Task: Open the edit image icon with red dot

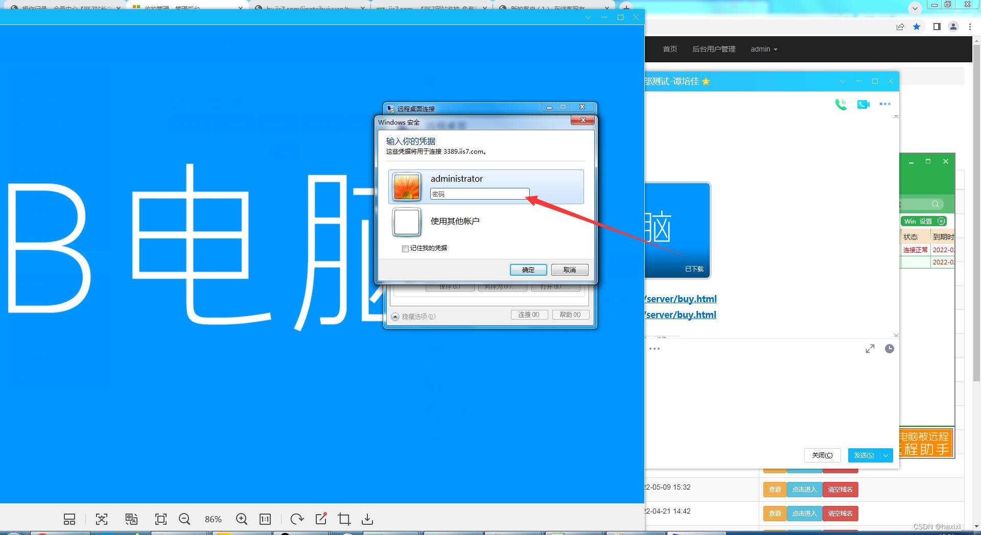Action: 321,519
